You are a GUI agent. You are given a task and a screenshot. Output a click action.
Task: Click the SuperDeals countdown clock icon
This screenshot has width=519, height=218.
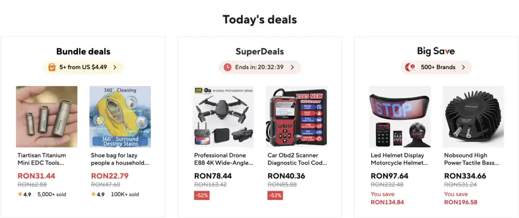228,68
